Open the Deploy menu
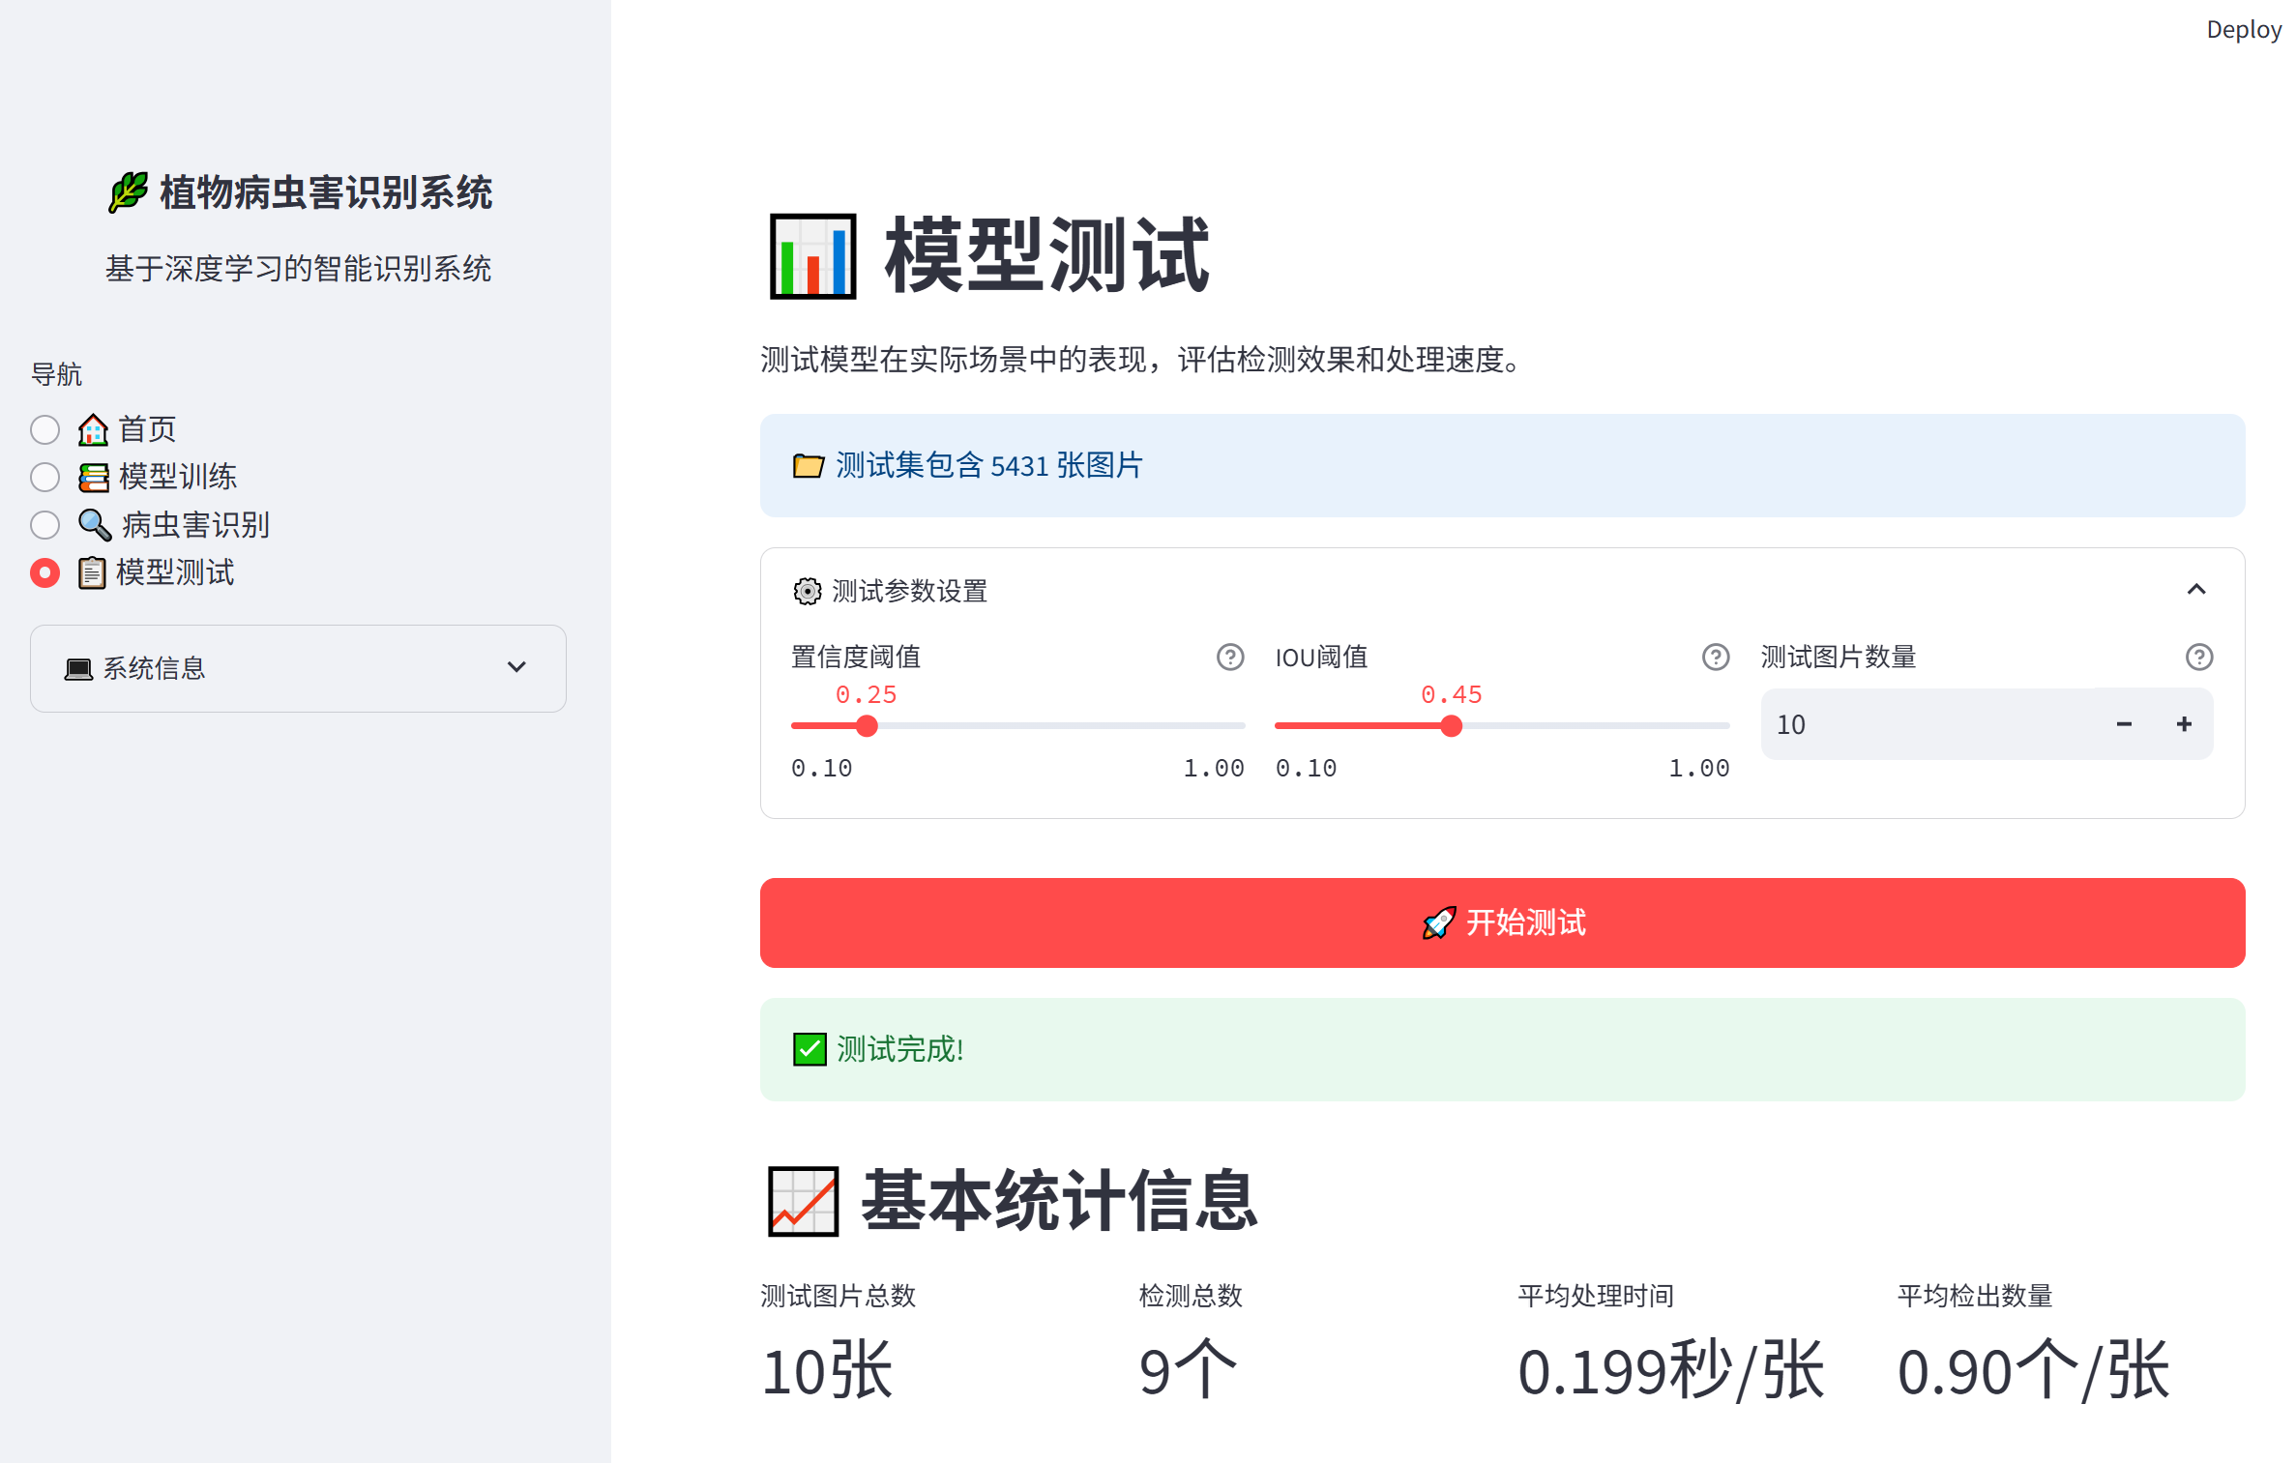 (x=2243, y=28)
